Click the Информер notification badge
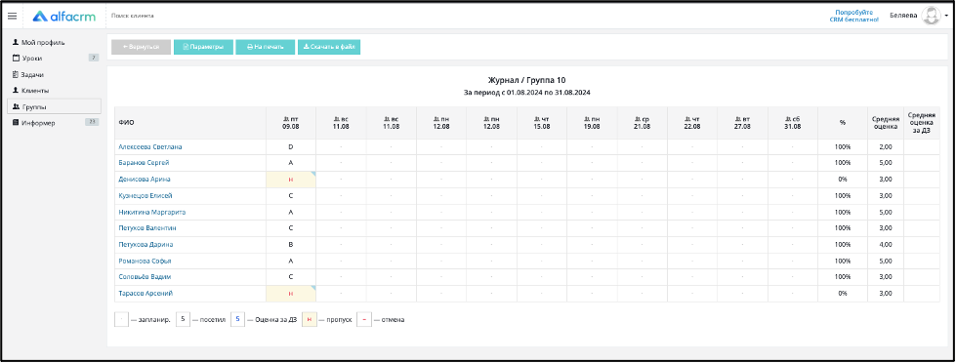Screen dimensions: 956x363 coord(92,122)
